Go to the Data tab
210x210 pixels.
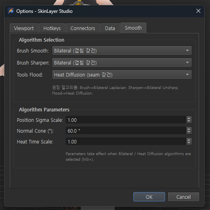click(110, 28)
